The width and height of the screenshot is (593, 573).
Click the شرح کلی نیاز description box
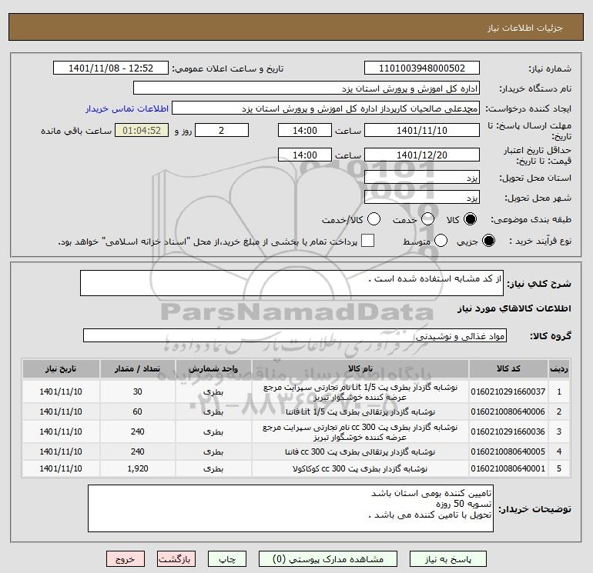[292, 283]
